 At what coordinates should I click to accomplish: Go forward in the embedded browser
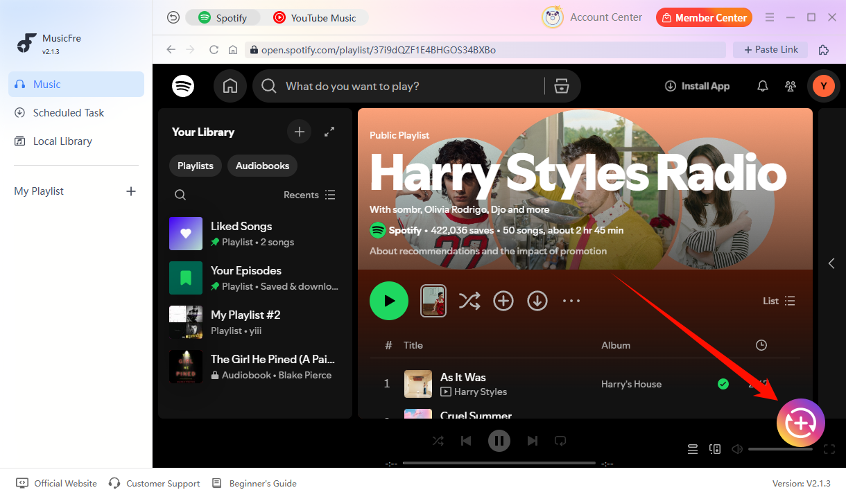pyautogui.click(x=191, y=50)
